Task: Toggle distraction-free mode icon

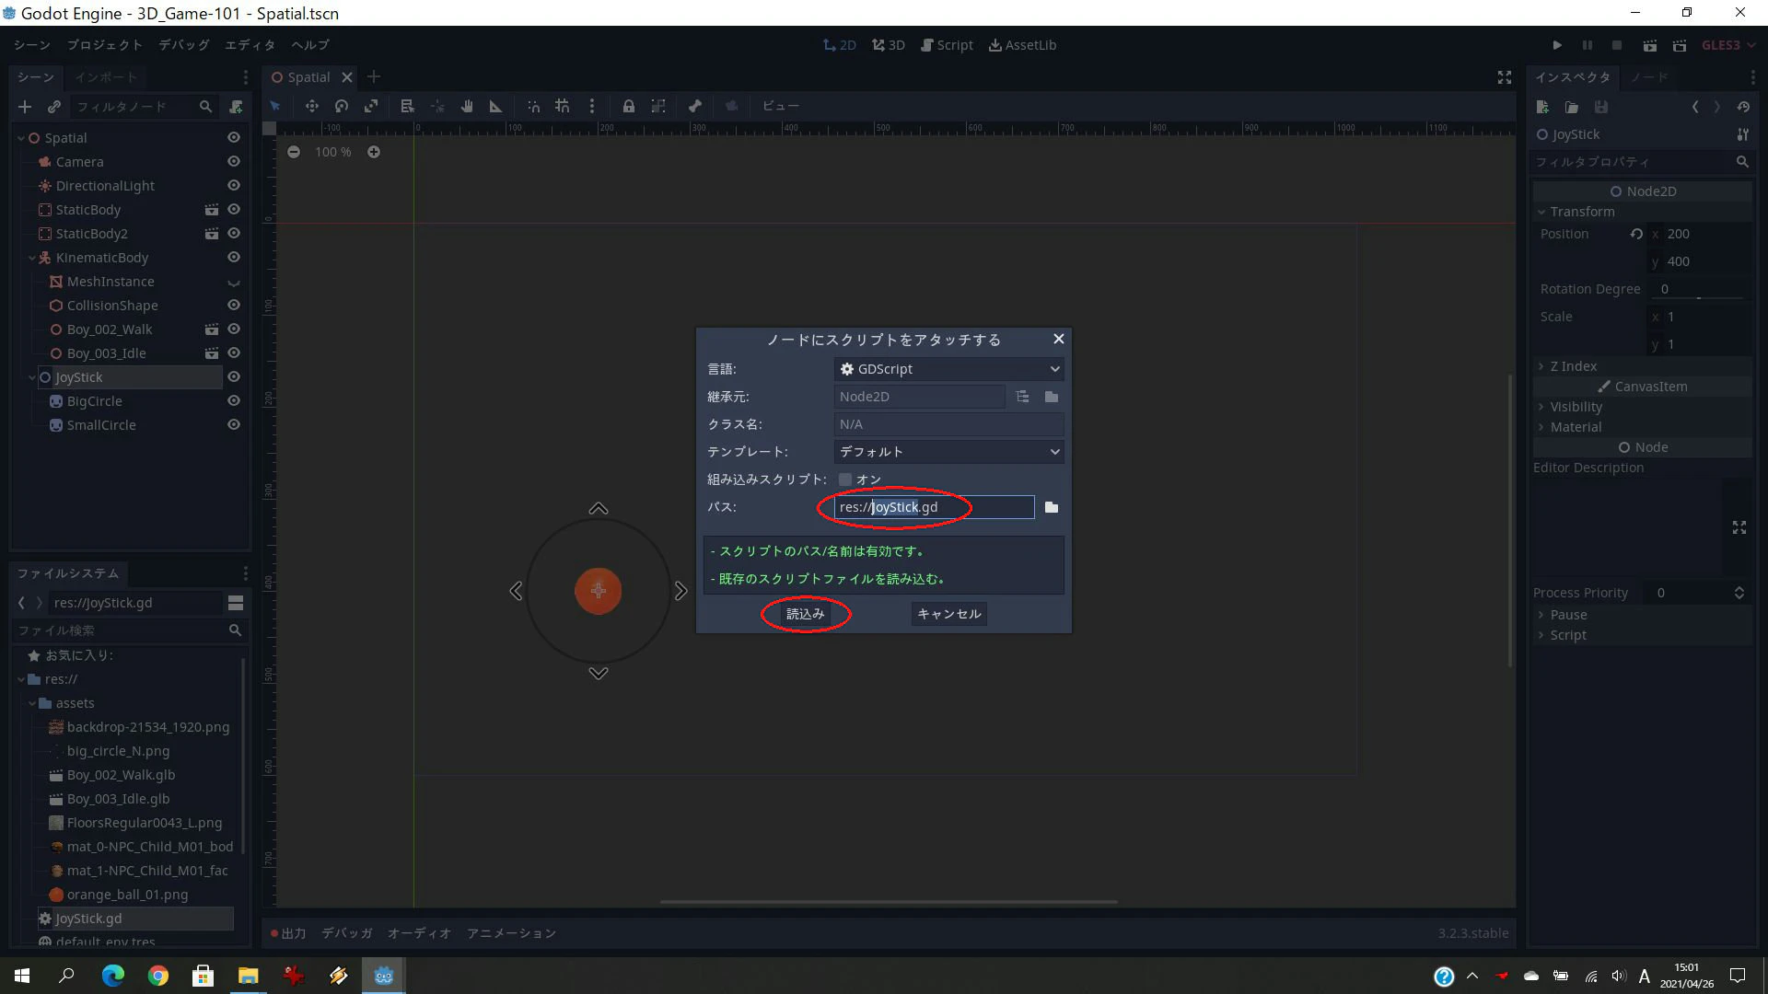Action: [x=1505, y=77]
